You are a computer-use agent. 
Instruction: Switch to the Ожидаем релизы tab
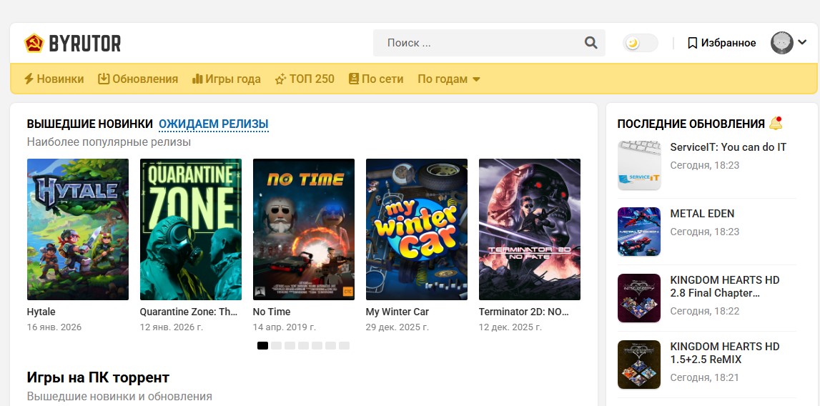coord(213,124)
